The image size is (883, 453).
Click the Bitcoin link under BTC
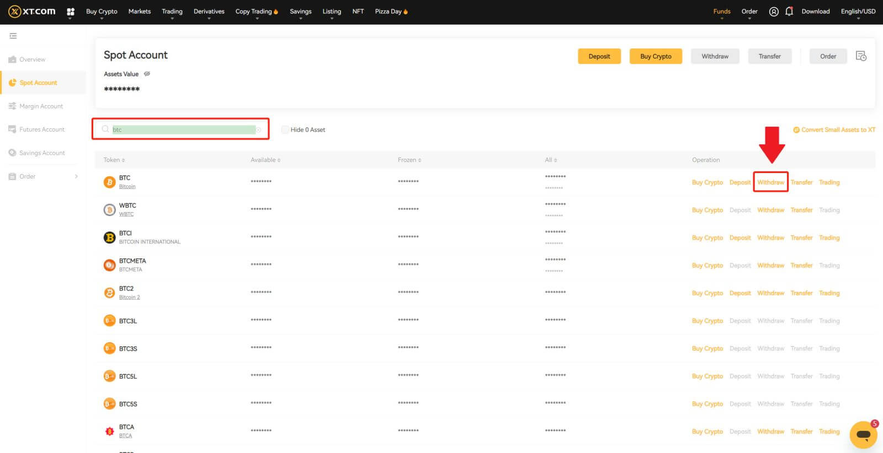(127, 187)
